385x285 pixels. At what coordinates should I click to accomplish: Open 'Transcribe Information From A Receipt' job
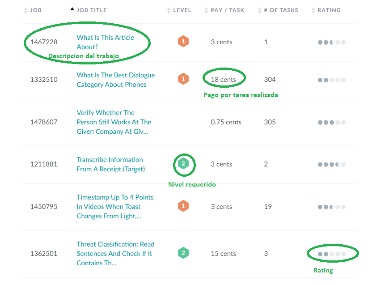(110, 164)
